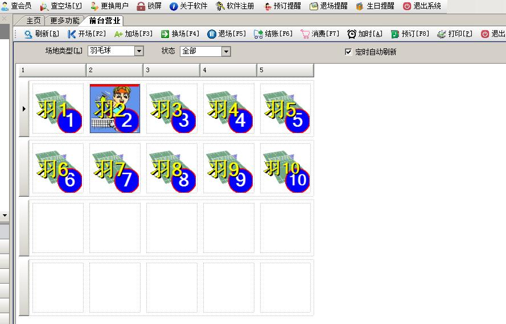Click 退出系统 to exit system
The height and width of the screenshot is (324, 506).
tap(422, 6)
